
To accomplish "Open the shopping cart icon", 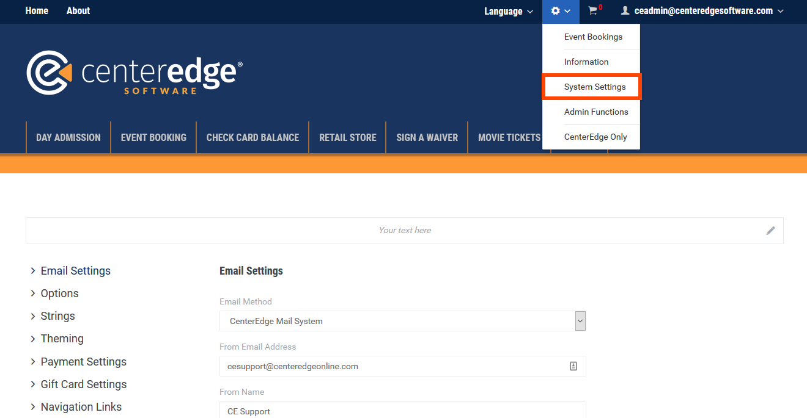I will click(x=592, y=11).
